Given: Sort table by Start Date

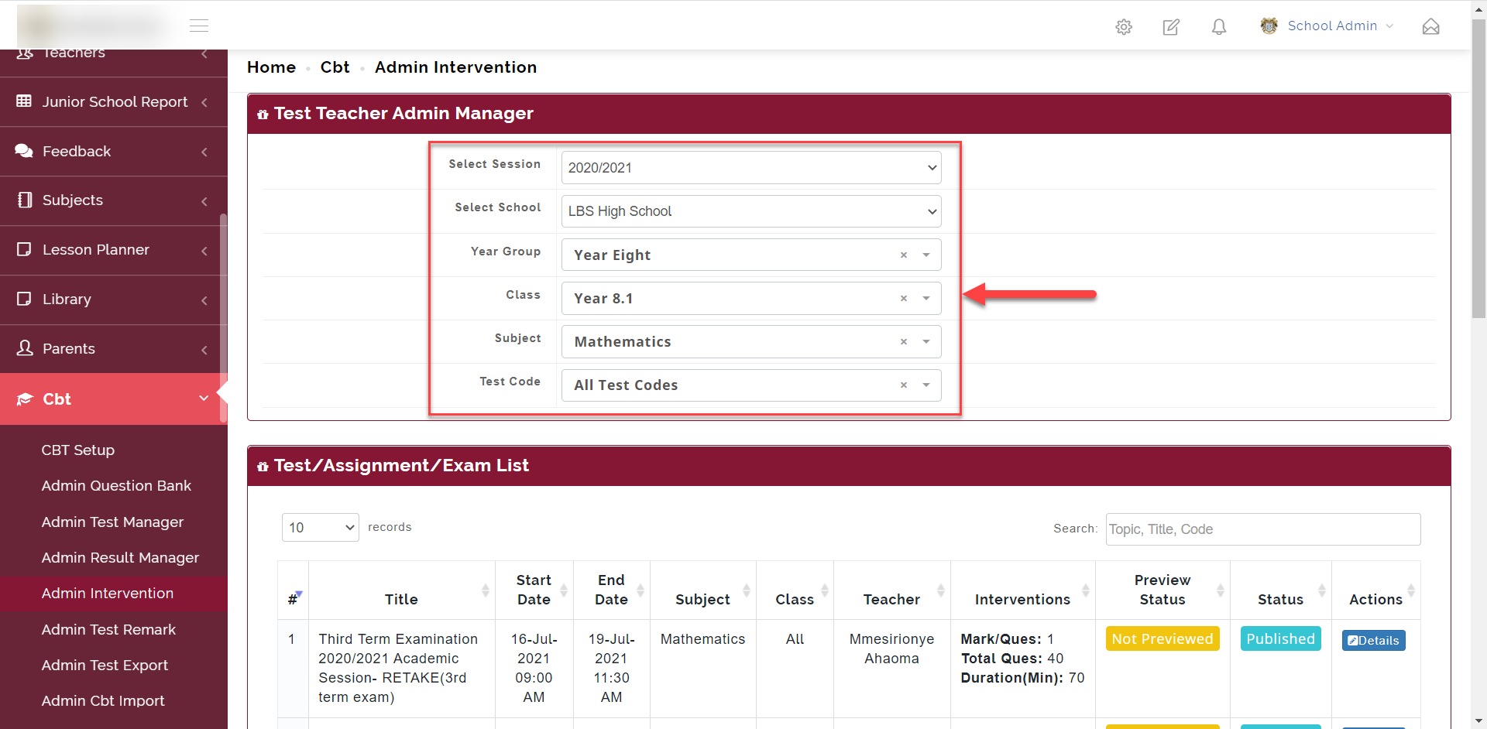Looking at the screenshot, I should [534, 590].
